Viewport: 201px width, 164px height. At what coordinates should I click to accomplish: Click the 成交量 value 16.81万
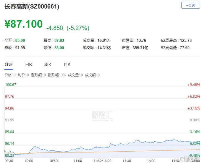(104, 40)
